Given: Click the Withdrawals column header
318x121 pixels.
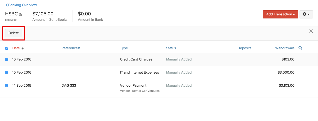Looking at the screenshot, I should [x=285, y=48].
